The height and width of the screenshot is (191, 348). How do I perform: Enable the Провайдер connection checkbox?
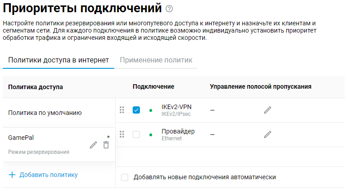click(x=136, y=134)
